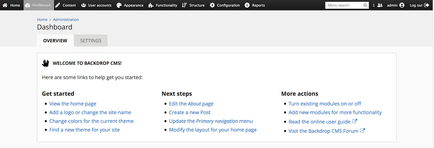Click the magnifier icon in Menu search
Image resolution: width=434 pixels, height=148 pixels.
[x=365, y=5]
